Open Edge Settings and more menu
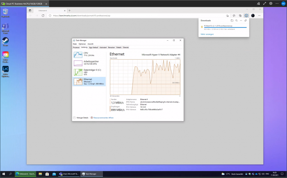Screen dimensions: 287x178 [x=260, y=16]
